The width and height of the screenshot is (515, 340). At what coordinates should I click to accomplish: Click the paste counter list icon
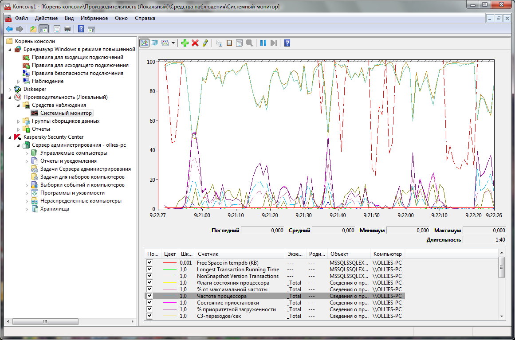coord(229,43)
